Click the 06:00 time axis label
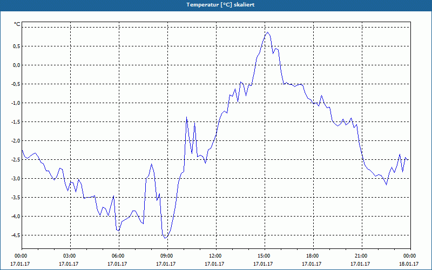This screenshot has height=270, width=432. click(x=117, y=256)
